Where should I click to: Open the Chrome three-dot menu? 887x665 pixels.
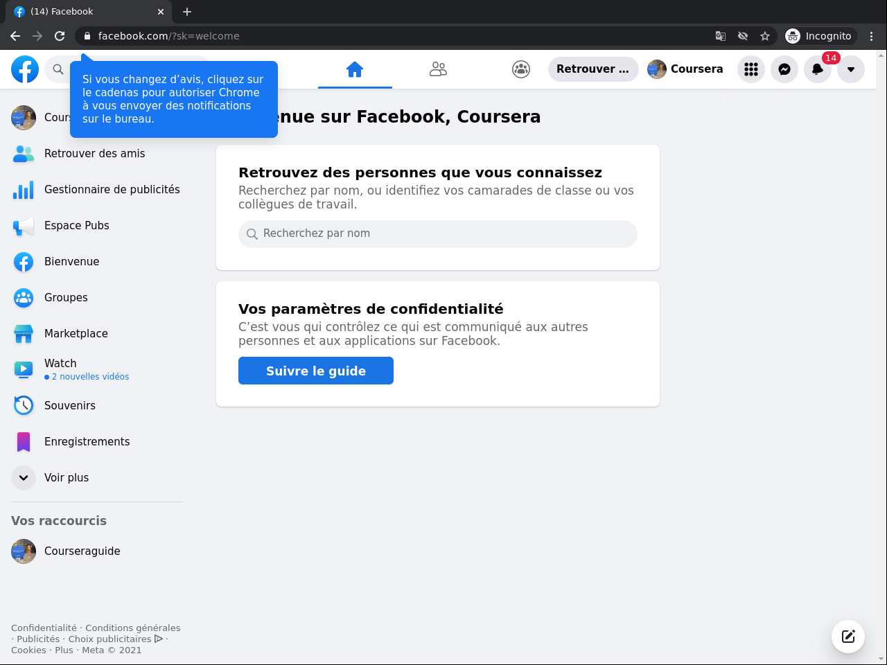[x=872, y=36]
